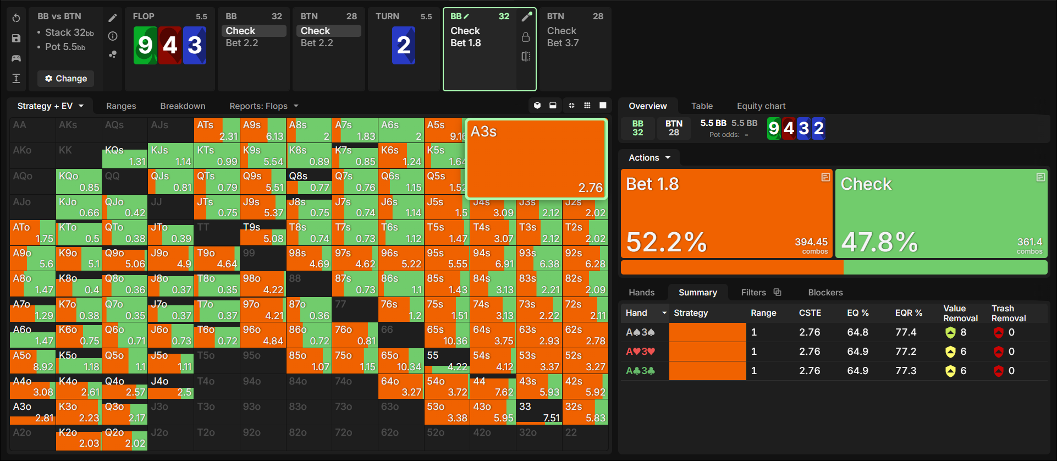Click the Change settings button

66,79
